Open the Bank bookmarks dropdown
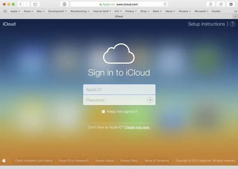238x169 pixels. 157,11
